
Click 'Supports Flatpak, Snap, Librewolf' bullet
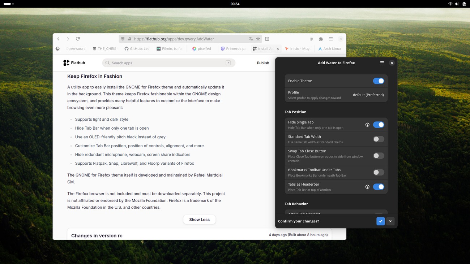tap(134, 164)
